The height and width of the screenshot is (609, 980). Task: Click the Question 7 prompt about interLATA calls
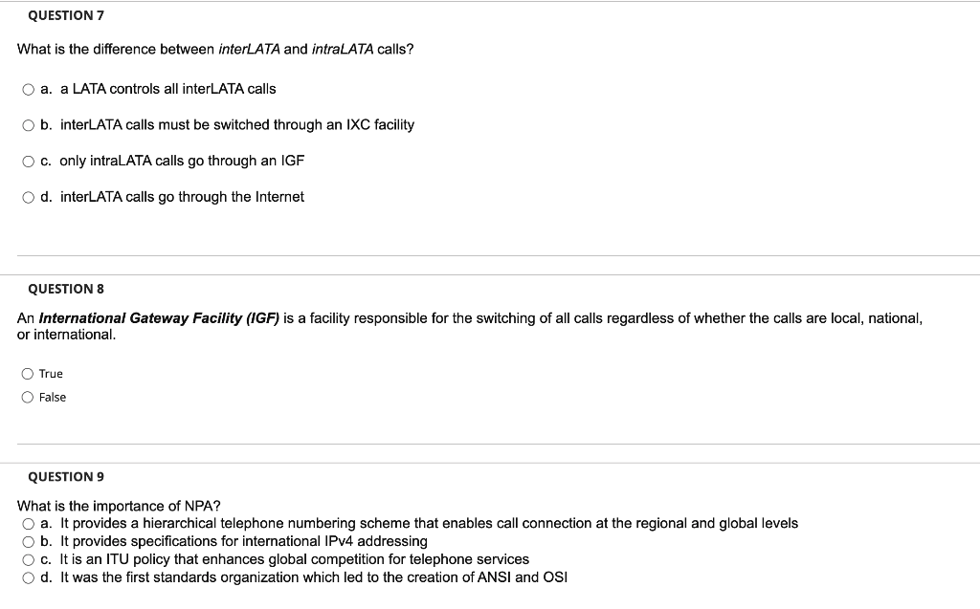[x=215, y=49]
